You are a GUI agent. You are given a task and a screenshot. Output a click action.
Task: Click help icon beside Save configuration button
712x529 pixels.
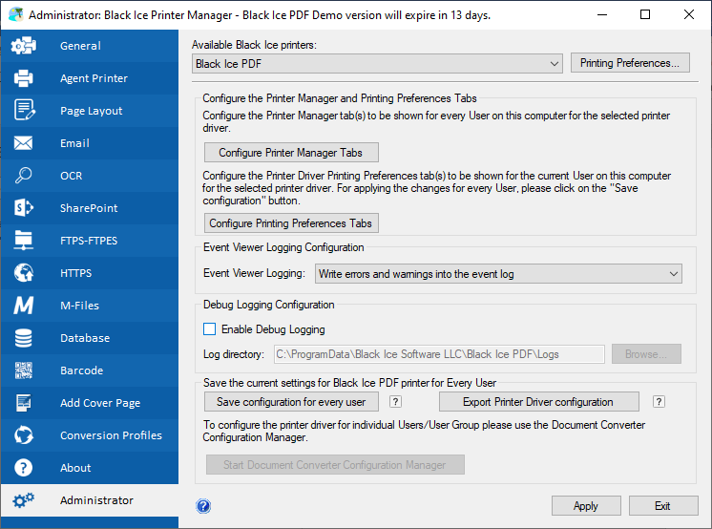click(395, 402)
